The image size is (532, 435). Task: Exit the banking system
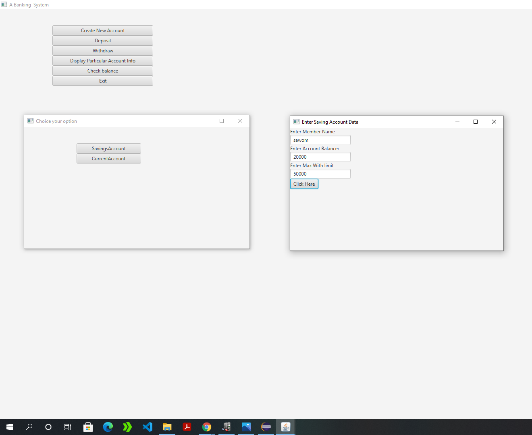[x=103, y=81]
